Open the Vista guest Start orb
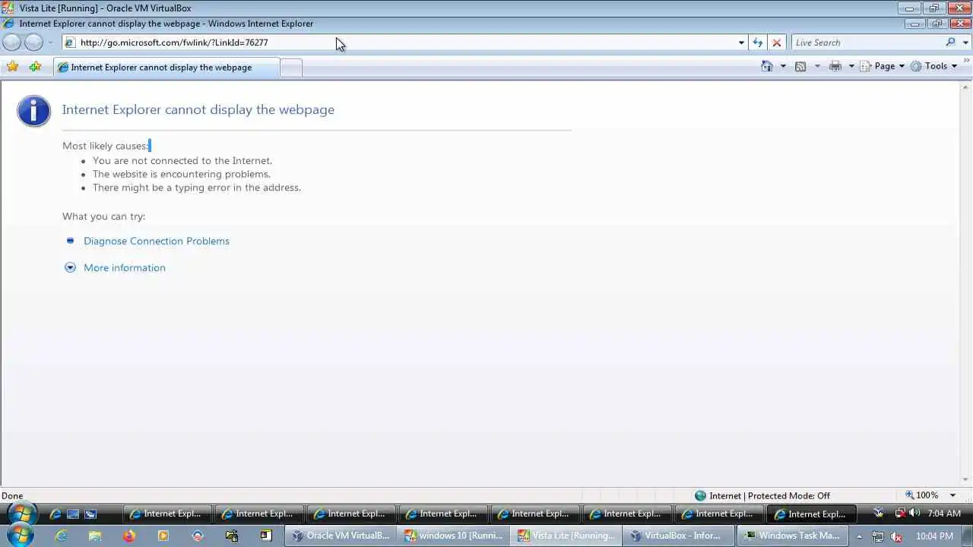This screenshot has width=973, height=547. click(x=21, y=514)
